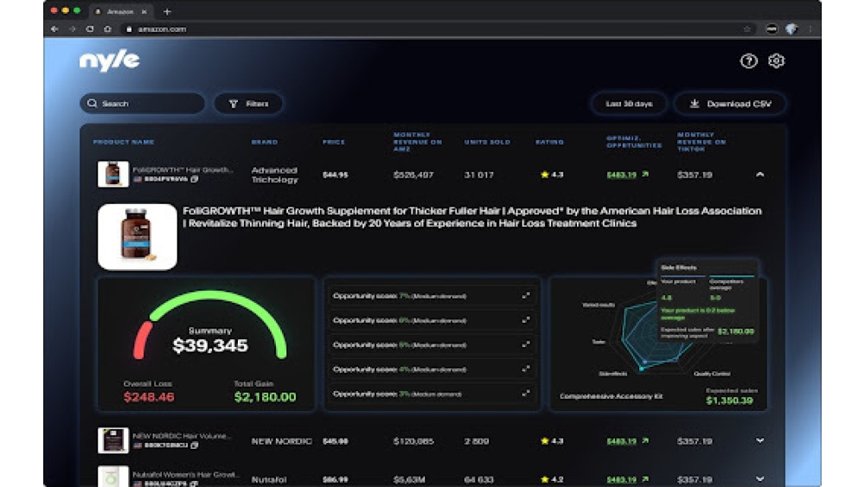Click the radar chart Side effects point
Screen dimensions: 865x487
click(x=642, y=368)
